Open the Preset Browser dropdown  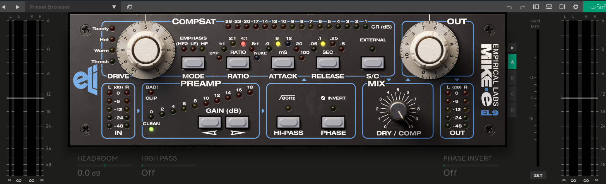(73, 7)
